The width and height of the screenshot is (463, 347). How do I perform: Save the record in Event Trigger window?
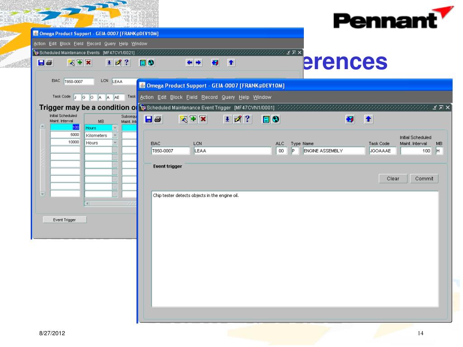pos(148,119)
